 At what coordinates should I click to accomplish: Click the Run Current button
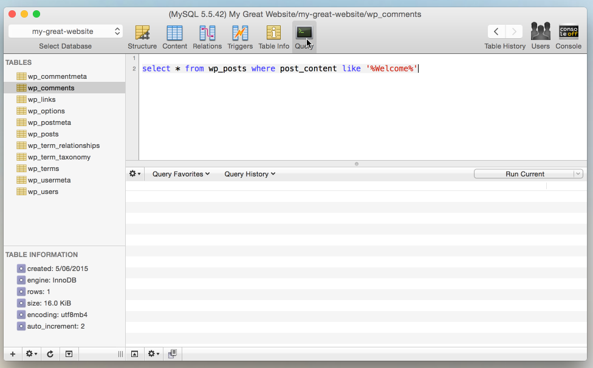(x=524, y=174)
